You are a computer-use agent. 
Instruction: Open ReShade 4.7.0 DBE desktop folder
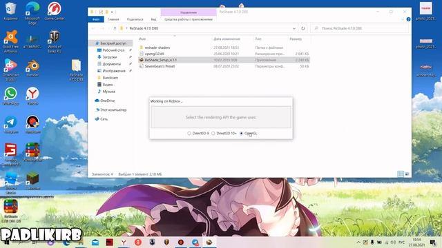pyautogui.click(x=76, y=70)
